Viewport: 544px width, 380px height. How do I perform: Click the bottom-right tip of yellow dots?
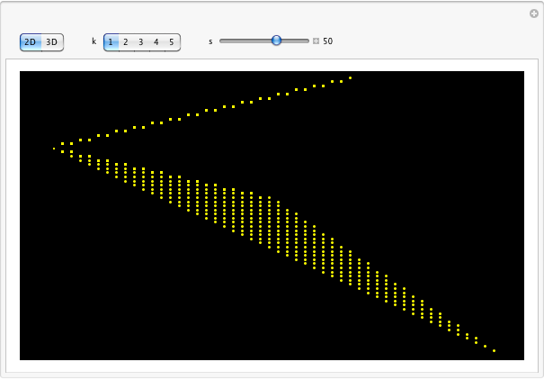494,350
